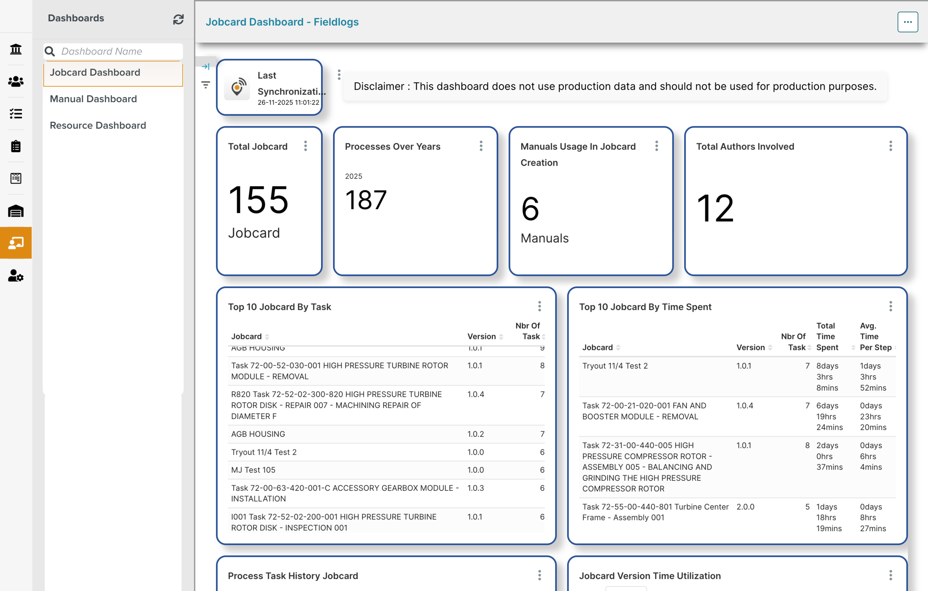The image size is (928, 591).
Task: Select the Jobcard Dashboard entry
Action: [x=95, y=72]
